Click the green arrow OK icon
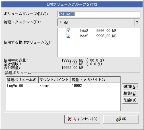The image size is (144, 130). pyautogui.click(x=118, y=119)
